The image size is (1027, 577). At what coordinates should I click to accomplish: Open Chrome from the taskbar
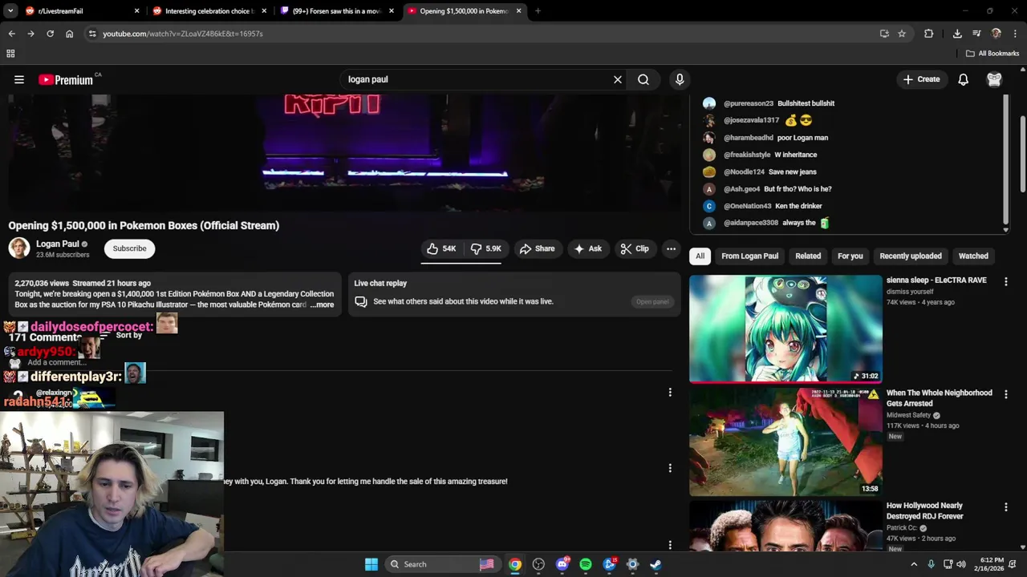coord(515,564)
